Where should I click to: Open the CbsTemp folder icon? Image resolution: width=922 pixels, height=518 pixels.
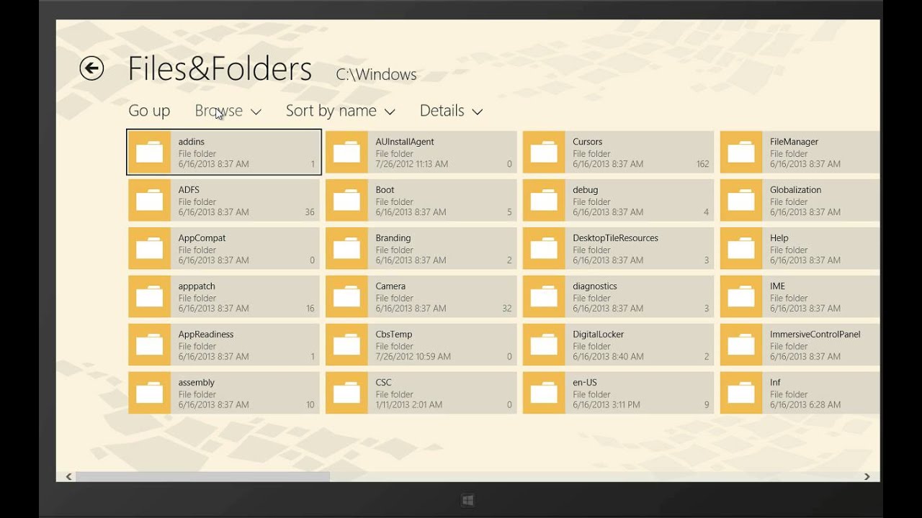347,345
